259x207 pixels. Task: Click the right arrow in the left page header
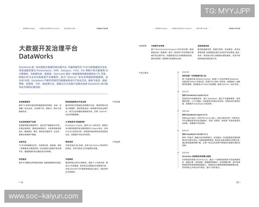tap(78, 28)
